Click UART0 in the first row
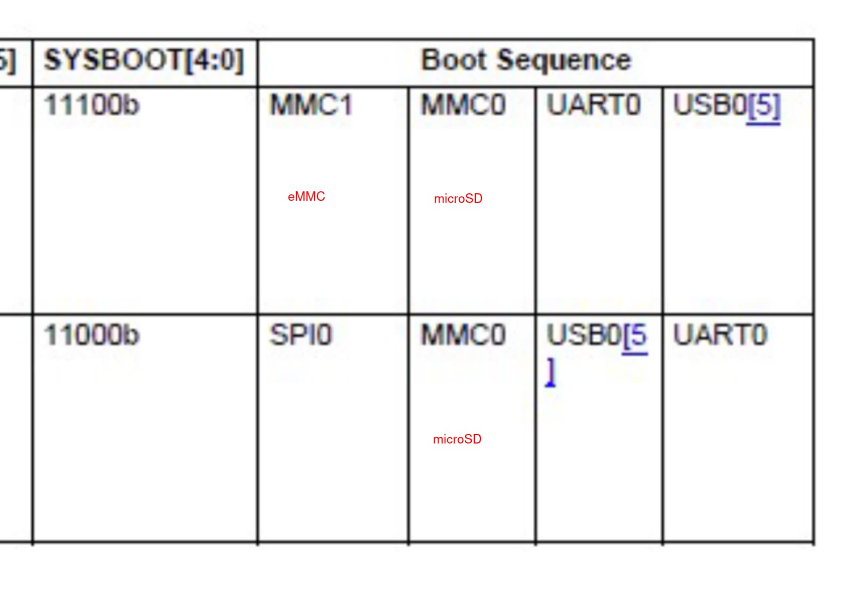The image size is (866, 592). pos(594,106)
